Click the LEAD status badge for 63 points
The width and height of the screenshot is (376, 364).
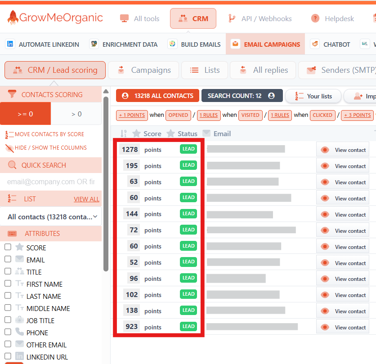(188, 181)
